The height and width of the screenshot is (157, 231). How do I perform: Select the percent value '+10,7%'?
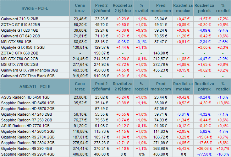tap(223, 148)
